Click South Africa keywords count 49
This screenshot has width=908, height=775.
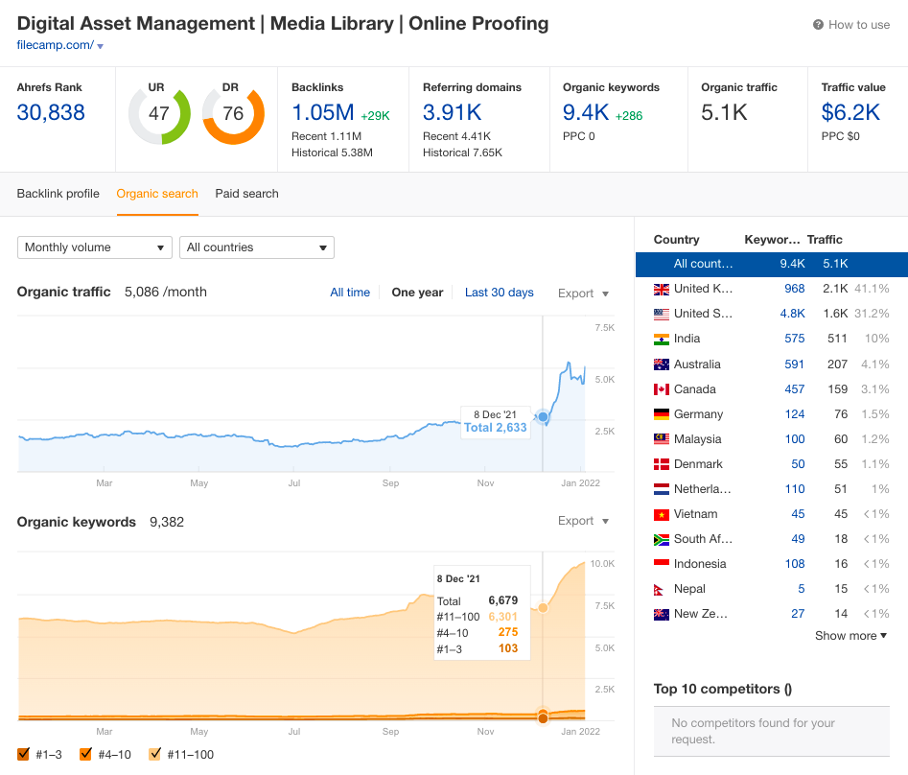(x=798, y=539)
